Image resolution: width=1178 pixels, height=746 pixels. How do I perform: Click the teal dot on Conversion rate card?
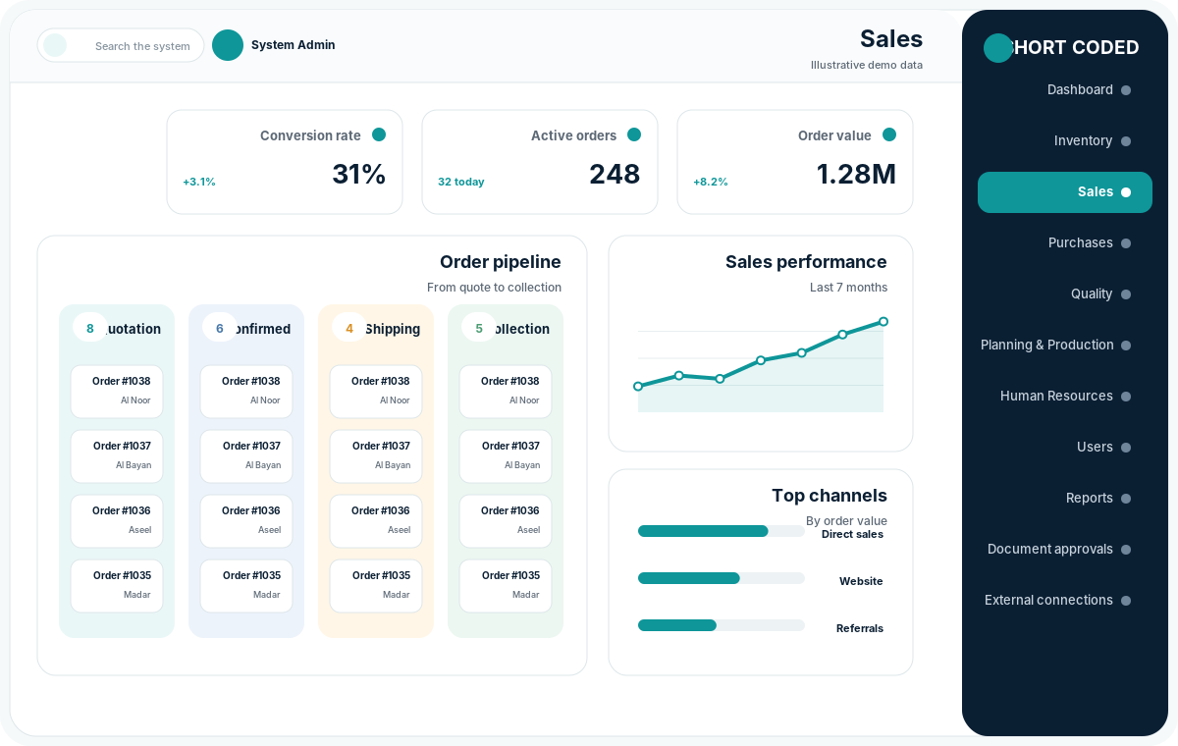point(379,134)
